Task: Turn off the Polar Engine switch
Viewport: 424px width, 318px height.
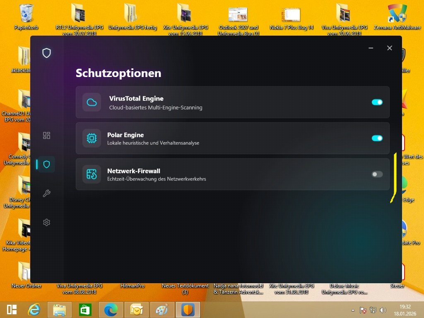Action: 377,138
